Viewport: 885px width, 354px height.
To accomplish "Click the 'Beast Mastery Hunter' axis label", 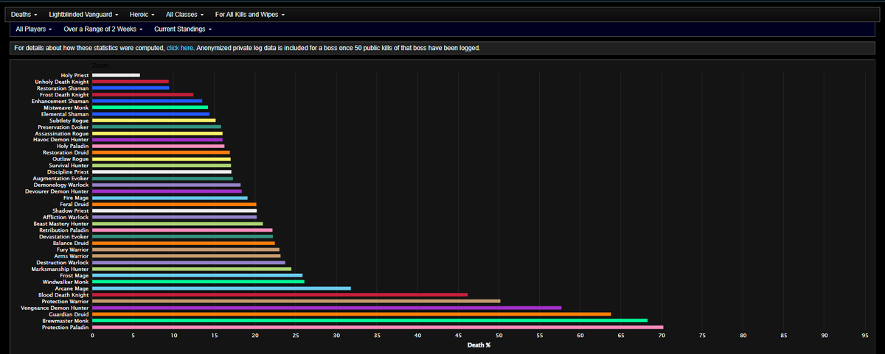I will (61, 224).
